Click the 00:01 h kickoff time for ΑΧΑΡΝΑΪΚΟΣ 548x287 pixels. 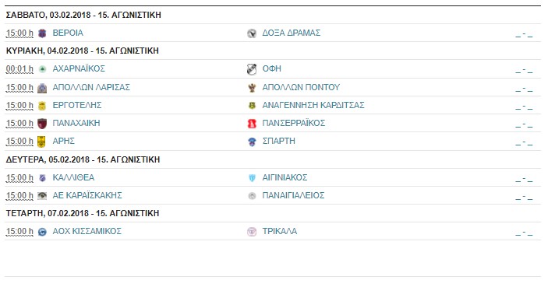point(19,69)
